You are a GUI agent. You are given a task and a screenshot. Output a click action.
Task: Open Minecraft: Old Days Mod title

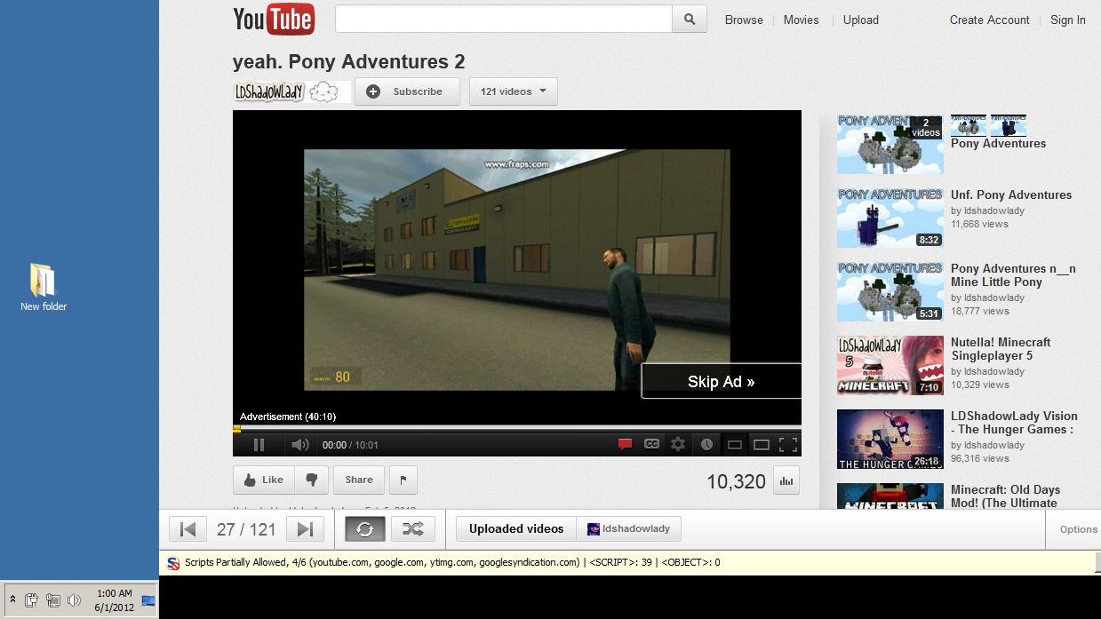coord(1005,496)
